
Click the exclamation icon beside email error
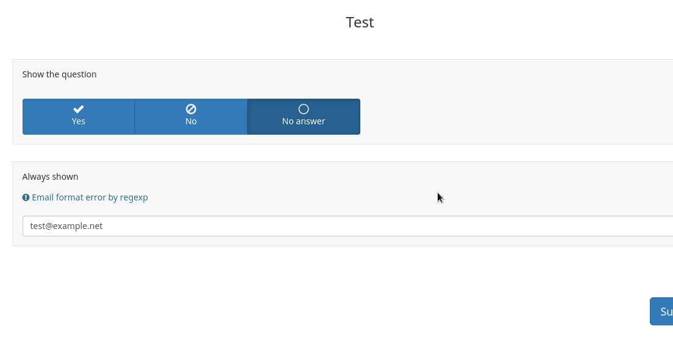point(26,197)
